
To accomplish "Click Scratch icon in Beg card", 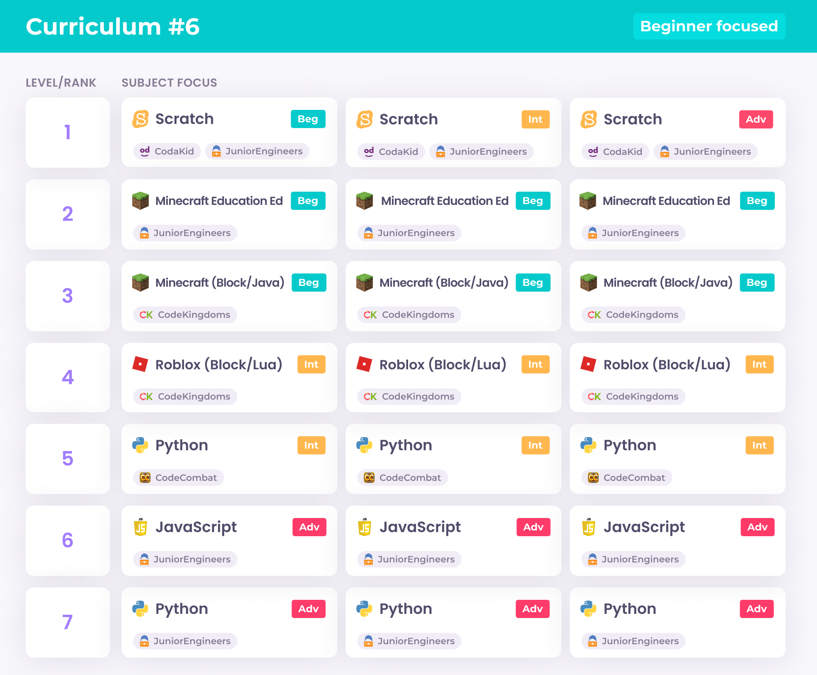I will (141, 119).
